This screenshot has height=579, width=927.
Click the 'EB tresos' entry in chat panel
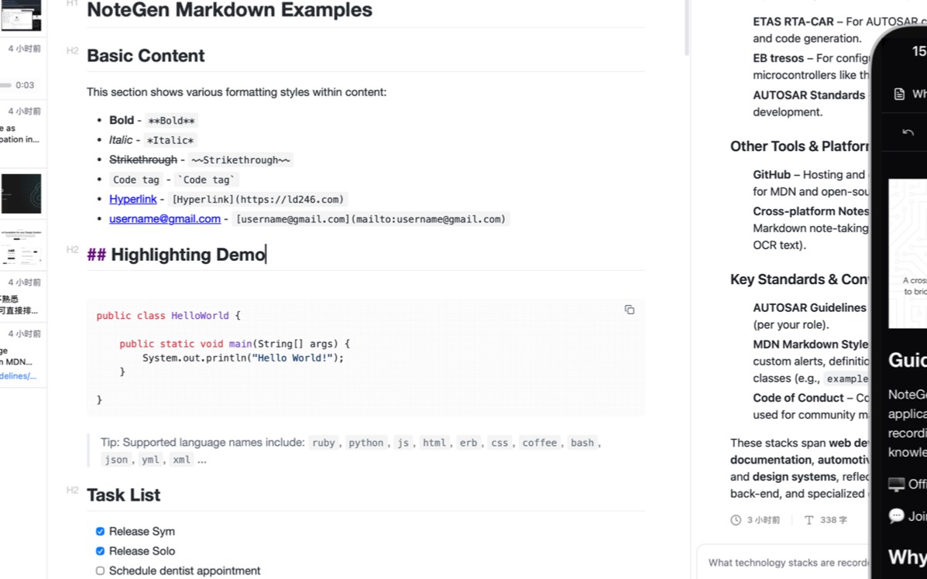(x=778, y=58)
